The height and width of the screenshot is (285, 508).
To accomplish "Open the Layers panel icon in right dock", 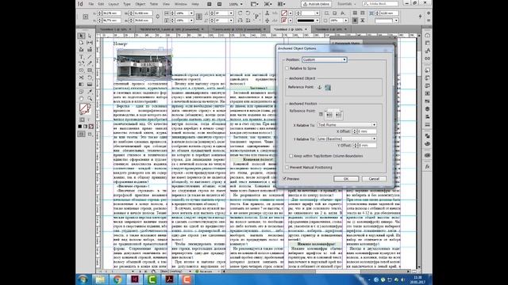I will (427, 109).
